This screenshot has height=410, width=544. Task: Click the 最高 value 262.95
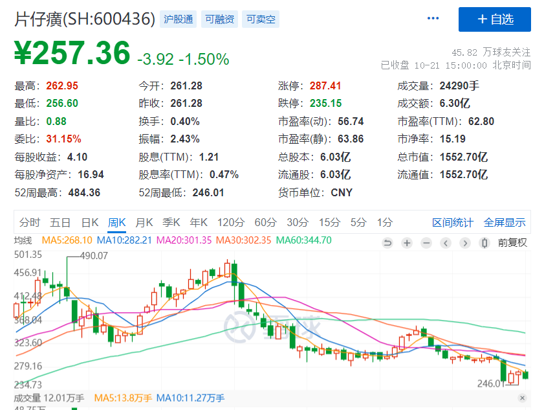tap(62, 86)
